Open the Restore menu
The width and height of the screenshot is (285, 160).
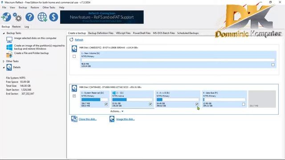coord(35,8)
